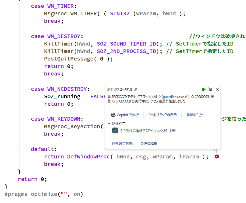Click WM_KEYDOWN case label
This screenshot has width=246, height=203.
point(64,119)
